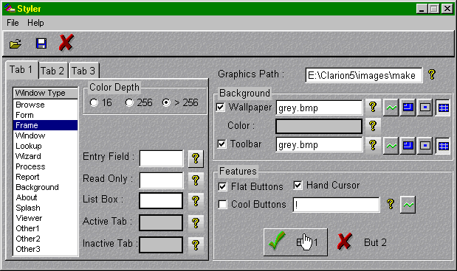Click the centered-image icon in Wallpaper row
The image size is (457, 271).
(x=425, y=108)
